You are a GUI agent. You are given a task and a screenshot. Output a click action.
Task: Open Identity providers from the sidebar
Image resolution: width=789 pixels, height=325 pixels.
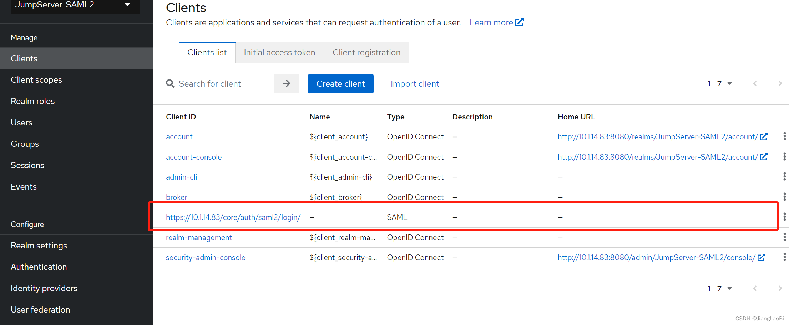click(44, 288)
